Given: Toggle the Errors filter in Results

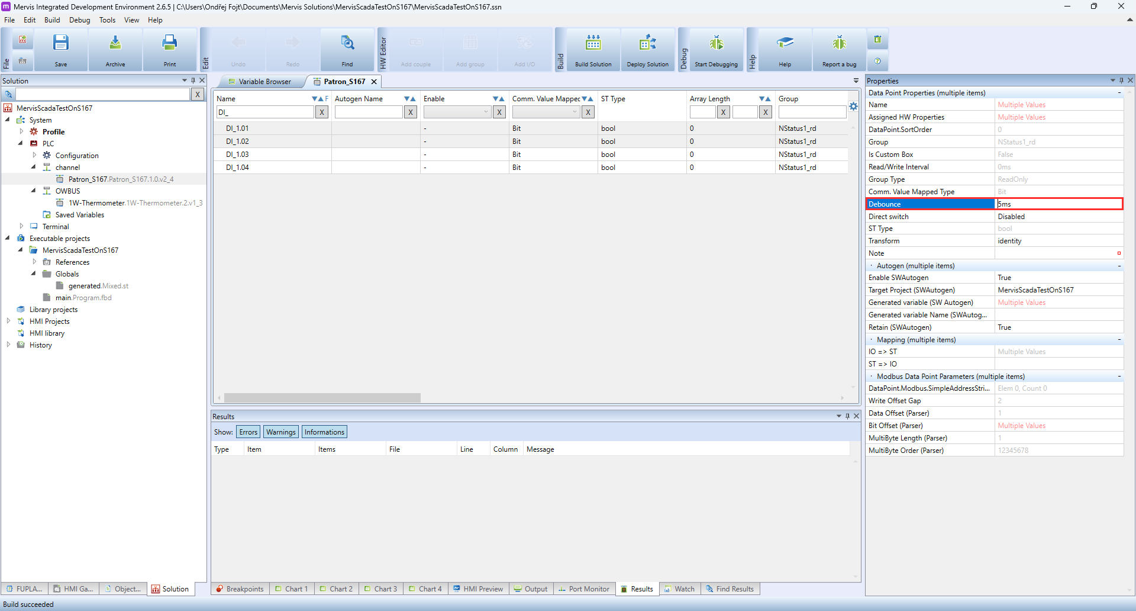Looking at the screenshot, I should [248, 432].
